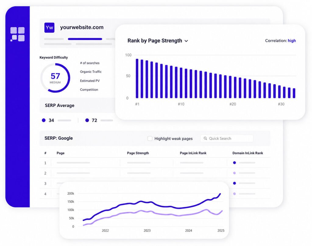Click the Keyword Difficulty 57 gauge

[x=55, y=78]
